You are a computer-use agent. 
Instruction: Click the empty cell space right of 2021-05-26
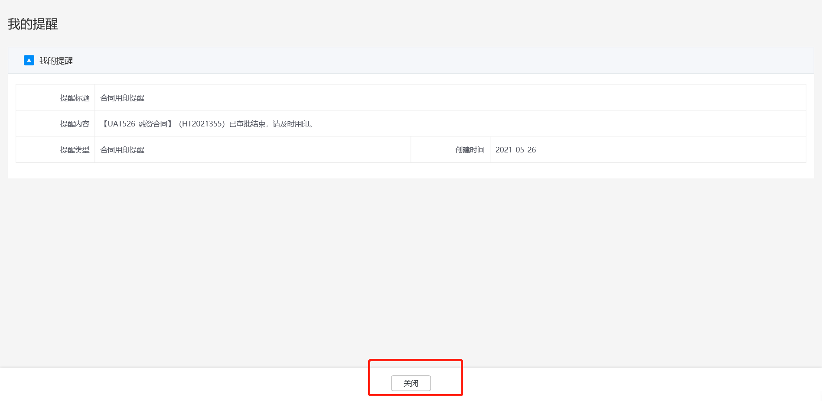click(672, 150)
